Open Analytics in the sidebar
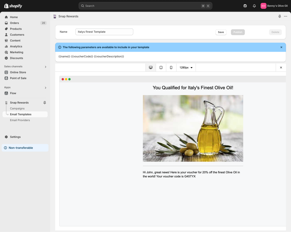Screen dimensions: 291x232 tap(25, 46)
